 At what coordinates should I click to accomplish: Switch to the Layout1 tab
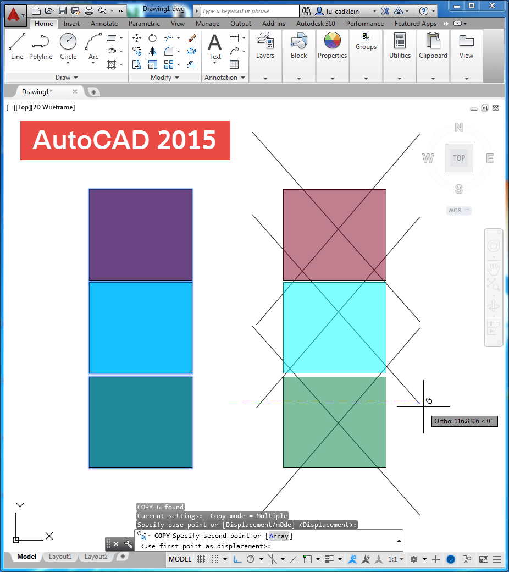coord(60,556)
